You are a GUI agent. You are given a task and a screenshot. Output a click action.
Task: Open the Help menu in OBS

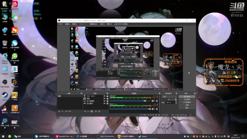[x=109, y=24]
